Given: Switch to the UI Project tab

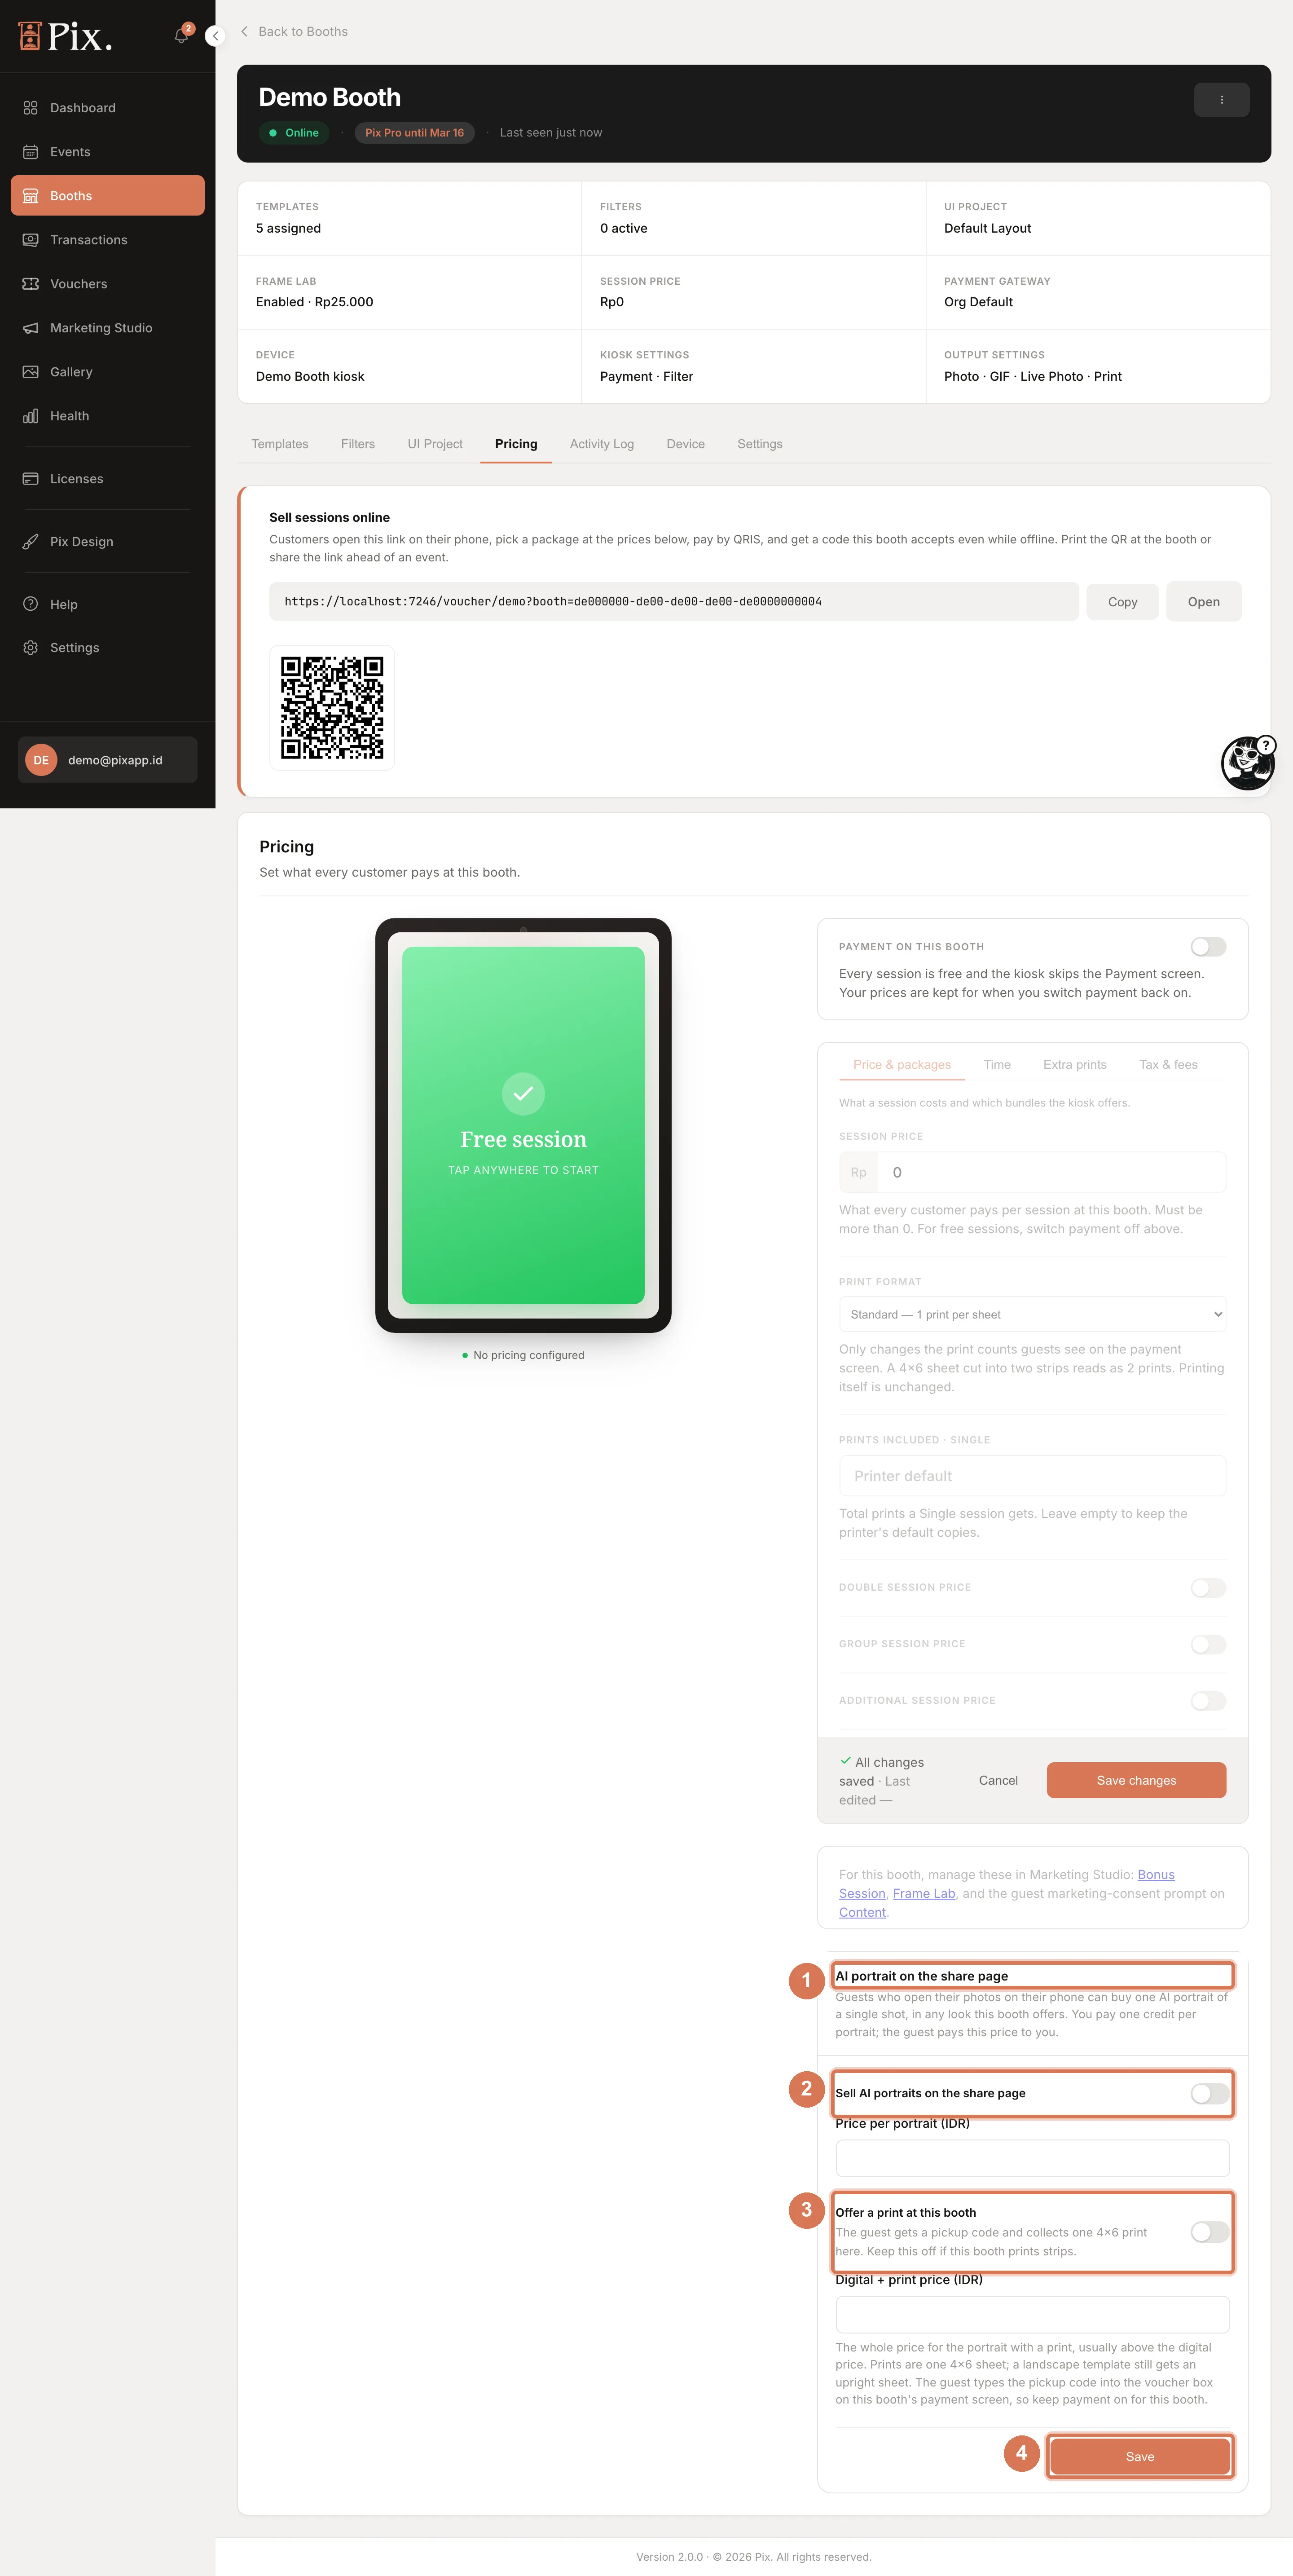Looking at the screenshot, I should pyautogui.click(x=435, y=444).
